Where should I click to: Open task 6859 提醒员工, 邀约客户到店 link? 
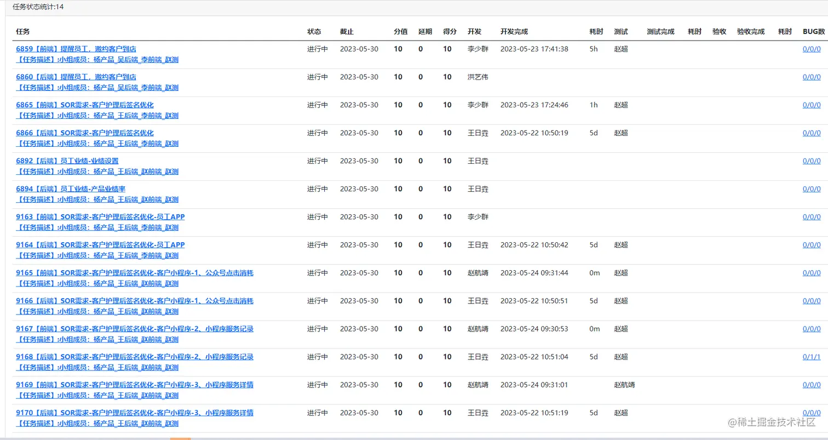(76, 49)
